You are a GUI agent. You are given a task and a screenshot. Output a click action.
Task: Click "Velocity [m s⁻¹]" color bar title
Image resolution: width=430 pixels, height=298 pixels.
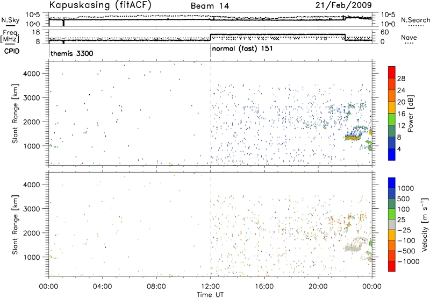pyautogui.click(x=425, y=224)
